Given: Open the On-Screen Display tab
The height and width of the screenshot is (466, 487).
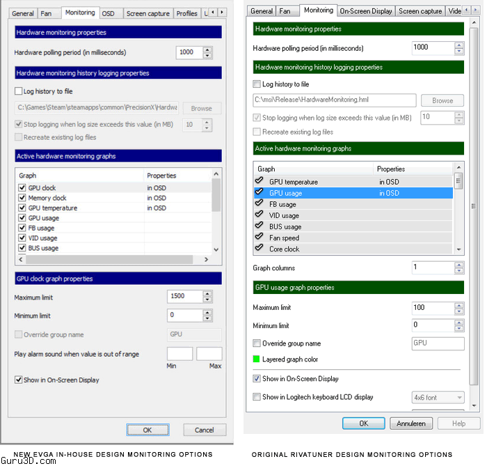Looking at the screenshot, I should [x=367, y=11].
